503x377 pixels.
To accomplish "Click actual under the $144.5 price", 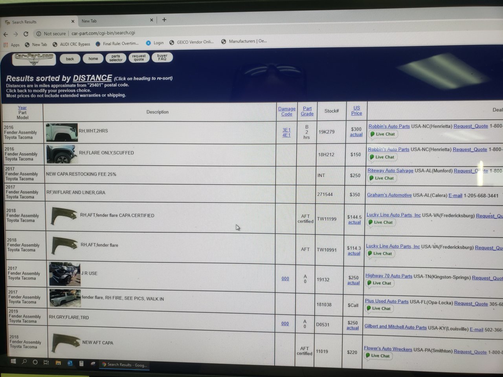I will [354, 222].
